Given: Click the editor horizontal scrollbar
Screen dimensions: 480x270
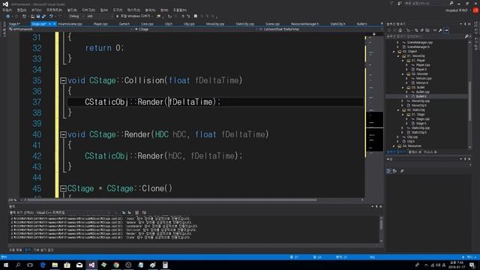Looking at the screenshot, I should pos(172,200).
